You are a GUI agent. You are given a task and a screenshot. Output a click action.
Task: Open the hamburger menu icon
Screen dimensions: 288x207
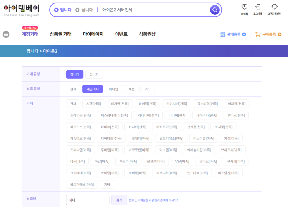coord(6,34)
